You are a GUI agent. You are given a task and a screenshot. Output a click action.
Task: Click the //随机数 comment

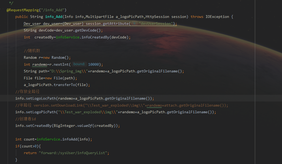click(32, 51)
